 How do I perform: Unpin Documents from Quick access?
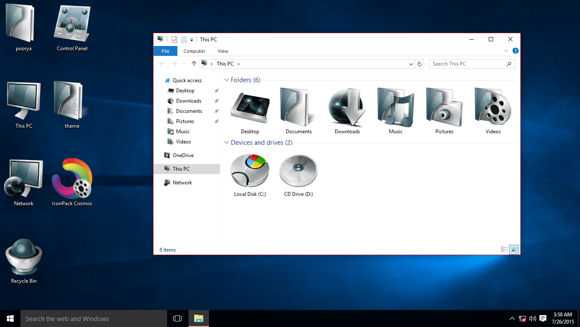pos(216,111)
